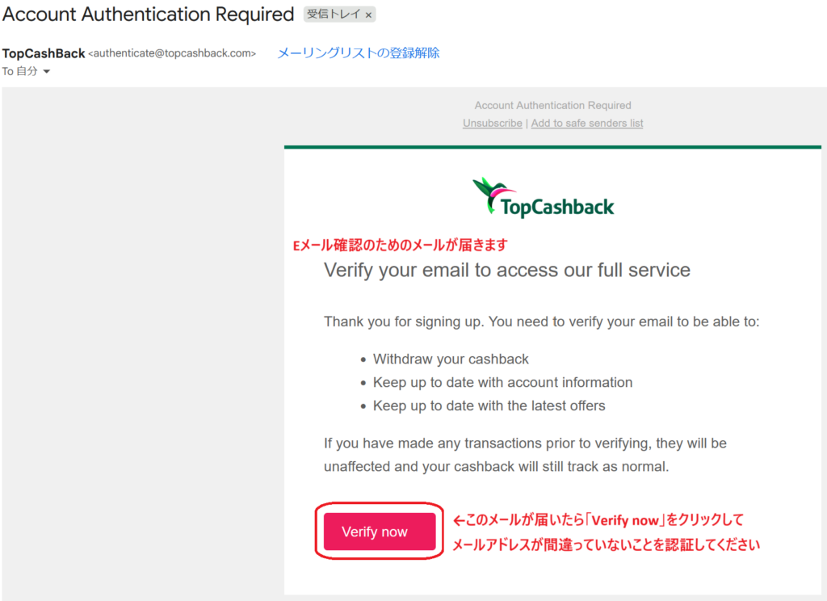Click the To 自分 recipient text
Viewport: 827px width, 601px height.
(x=19, y=71)
